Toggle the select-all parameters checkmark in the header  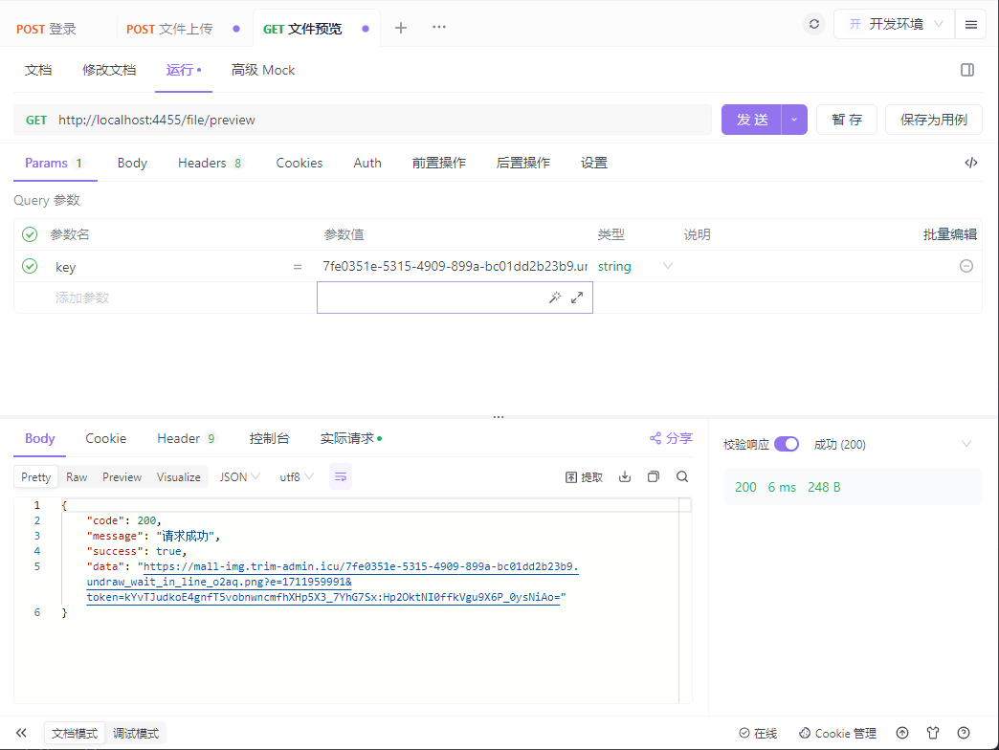30,234
